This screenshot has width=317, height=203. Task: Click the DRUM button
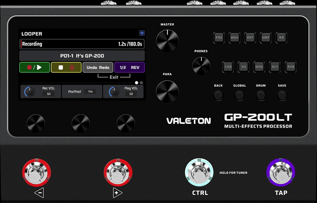(x=261, y=96)
